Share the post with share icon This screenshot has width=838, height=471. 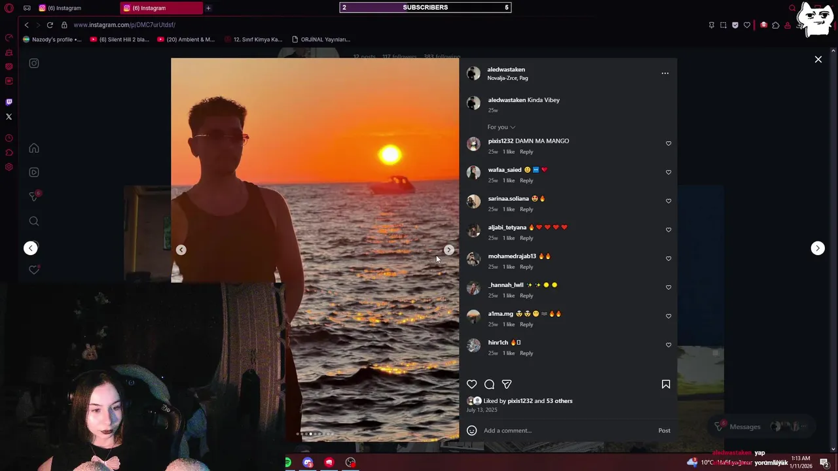click(507, 384)
